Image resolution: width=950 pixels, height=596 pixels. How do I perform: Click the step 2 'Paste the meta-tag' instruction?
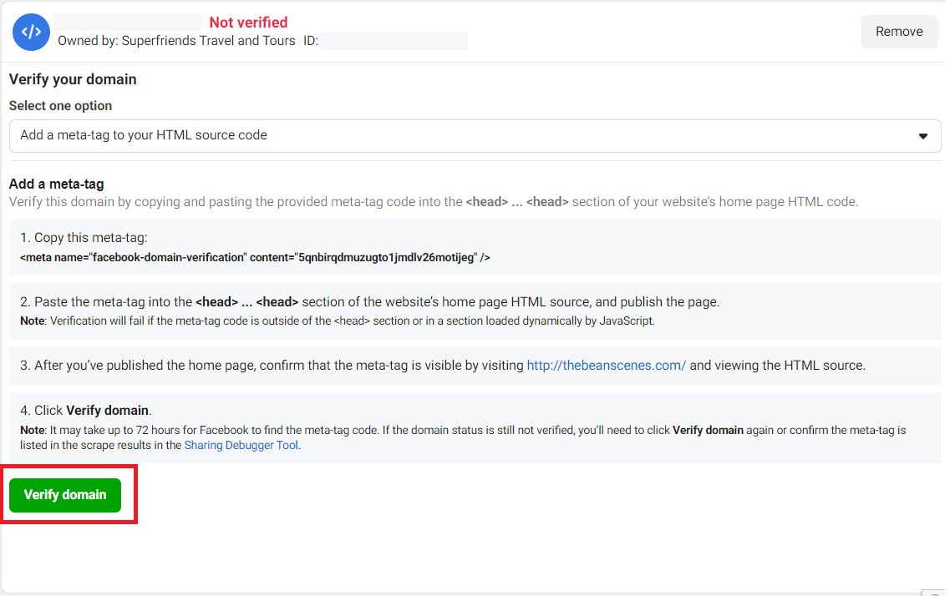369,302
